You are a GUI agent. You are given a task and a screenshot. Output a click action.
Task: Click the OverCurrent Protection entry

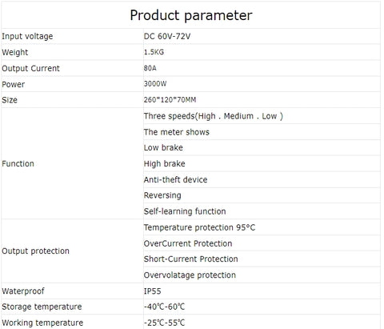pyautogui.click(x=188, y=243)
